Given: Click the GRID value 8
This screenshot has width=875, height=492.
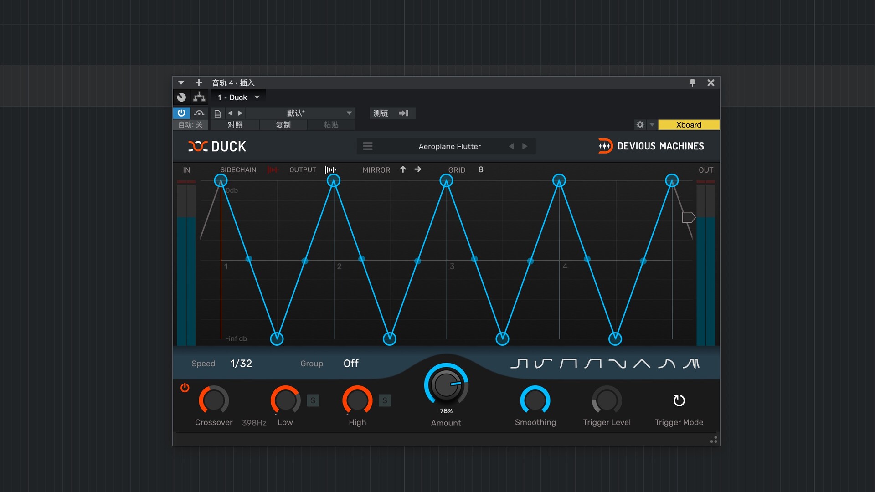Looking at the screenshot, I should [x=481, y=169].
